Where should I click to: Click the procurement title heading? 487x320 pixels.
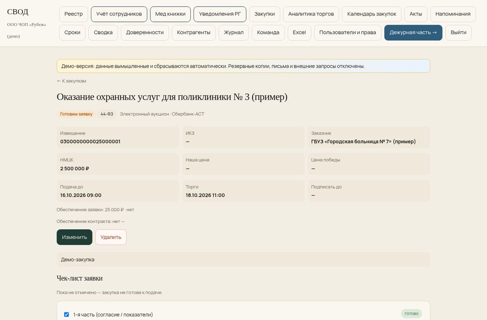point(172,97)
